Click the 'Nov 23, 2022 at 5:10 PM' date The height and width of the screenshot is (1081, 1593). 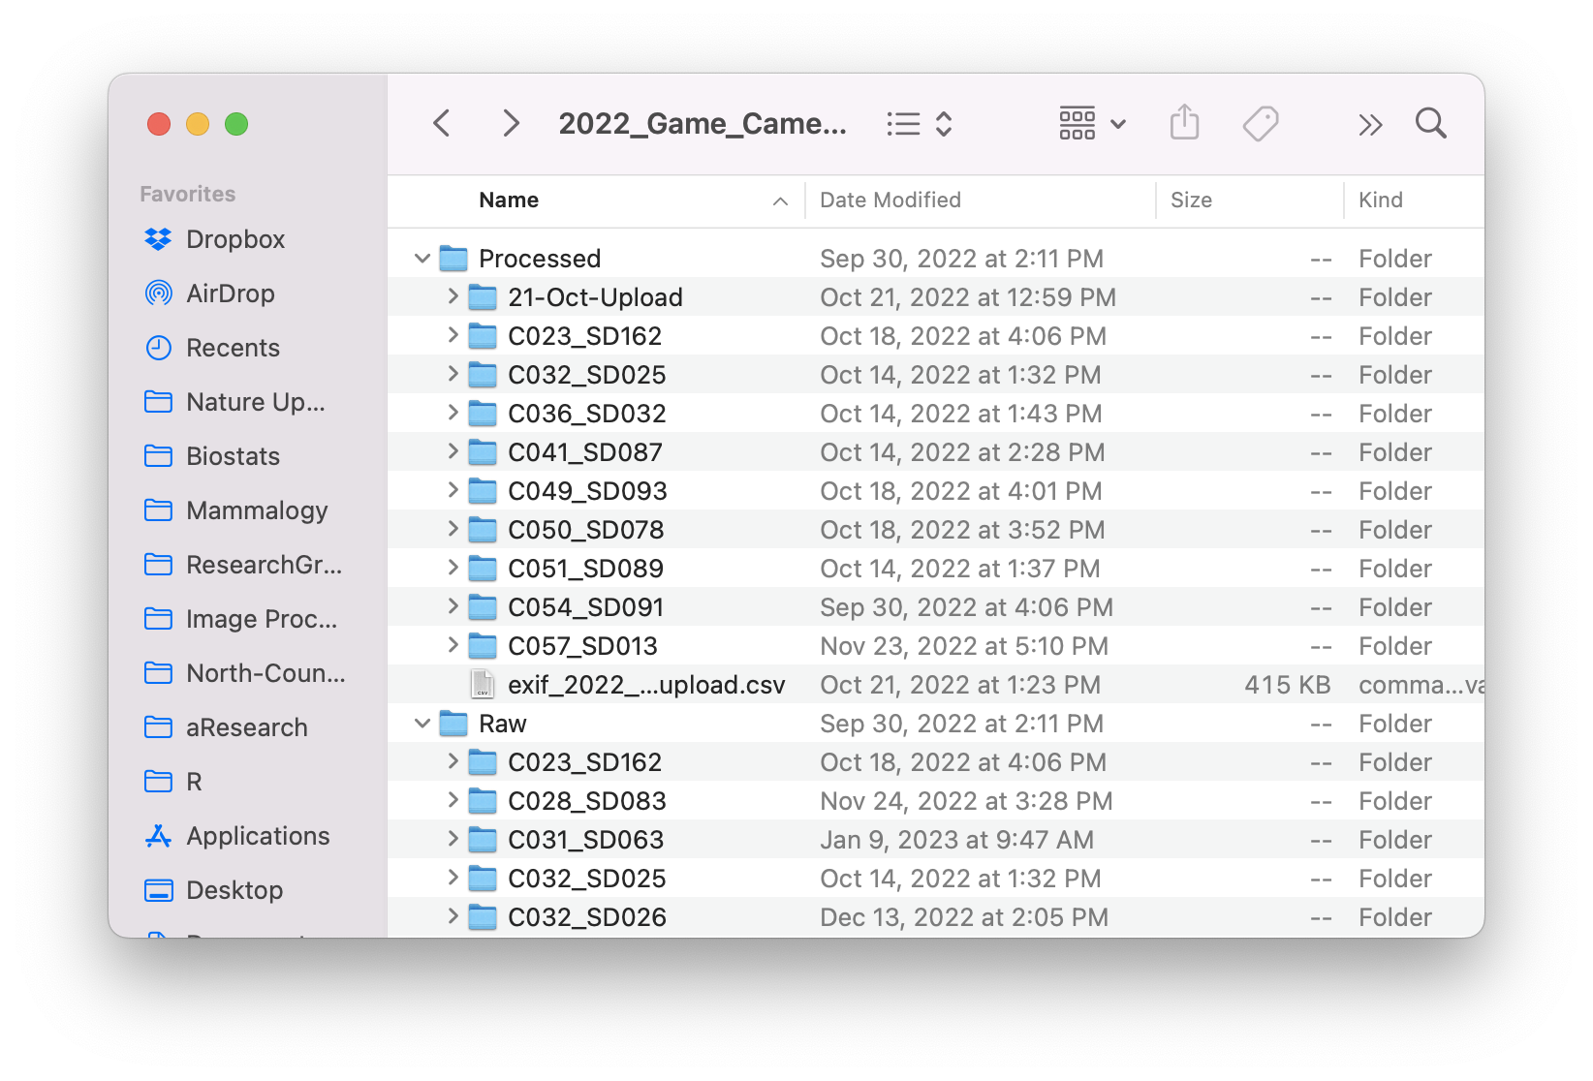pyautogui.click(x=964, y=646)
